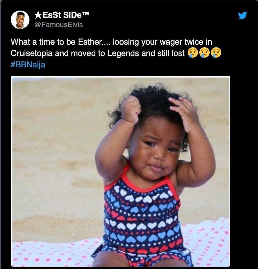Open the FamousElvis profile avatar
258x269 pixels.
pos(20,20)
